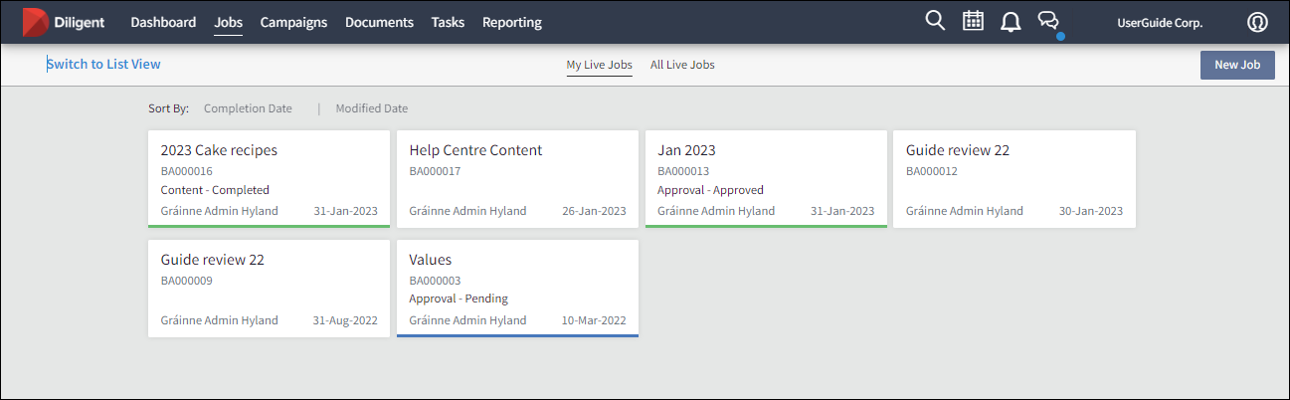Open the calendar icon in header
Viewport: 1290px width, 400px height.
click(973, 21)
